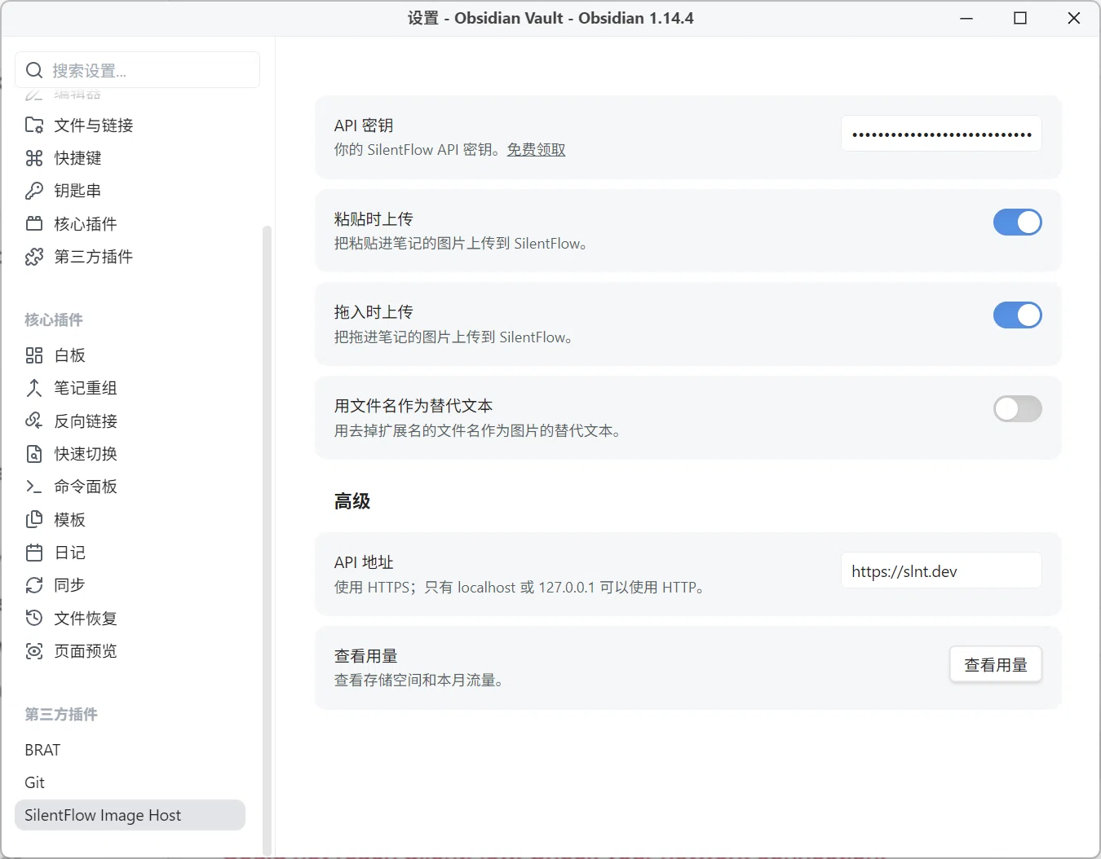Follow the 免费领取 link
This screenshot has height=859, width=1101.
536,149
